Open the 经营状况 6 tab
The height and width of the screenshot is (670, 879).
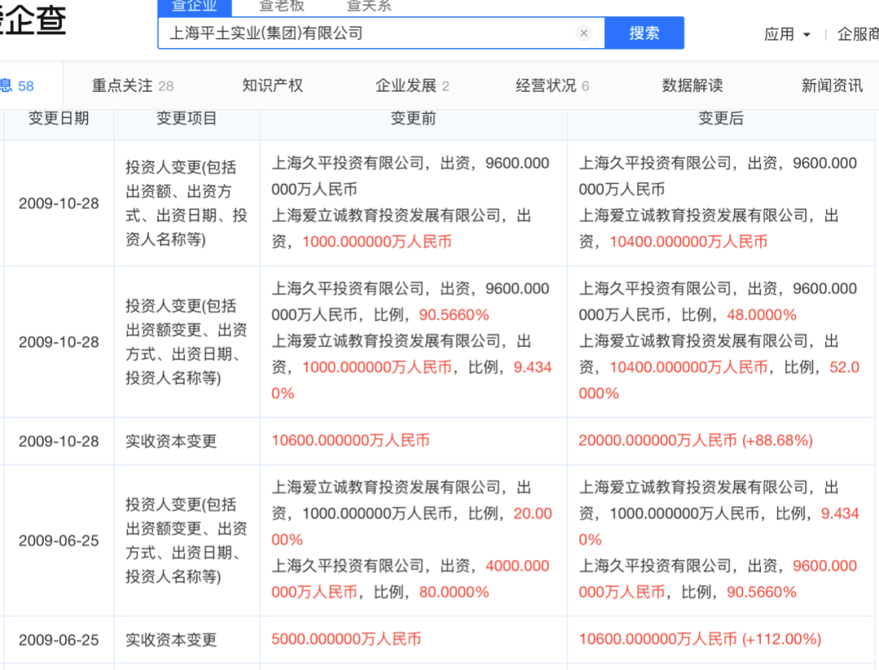tap(552, 85)
